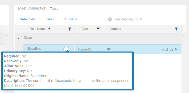
Task: Toggle the Field Name sort arrow
Action: (49, 29)
